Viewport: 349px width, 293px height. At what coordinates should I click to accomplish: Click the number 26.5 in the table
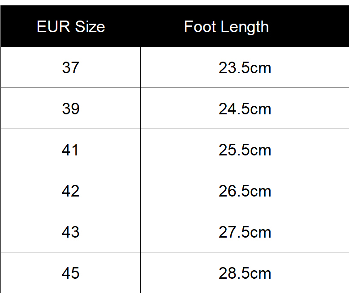tap(234, 191)
